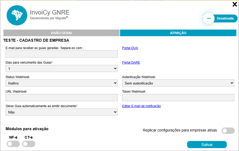The image size is (239, 151).
Task: Click the InvoiCy GNRE Brazil map logo
Action: pos(17,15)
